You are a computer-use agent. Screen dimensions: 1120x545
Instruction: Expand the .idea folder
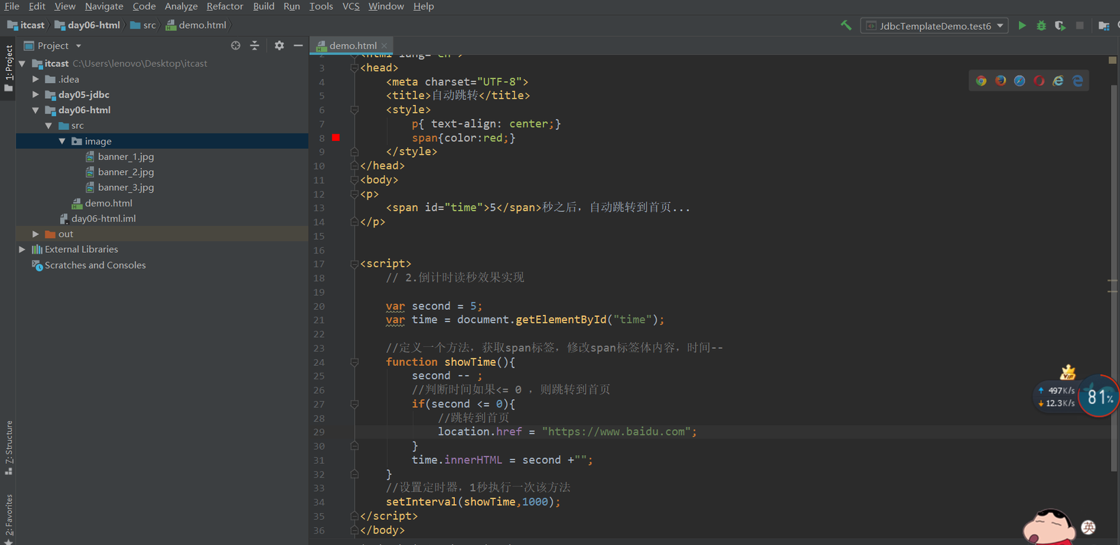[35, 79]
